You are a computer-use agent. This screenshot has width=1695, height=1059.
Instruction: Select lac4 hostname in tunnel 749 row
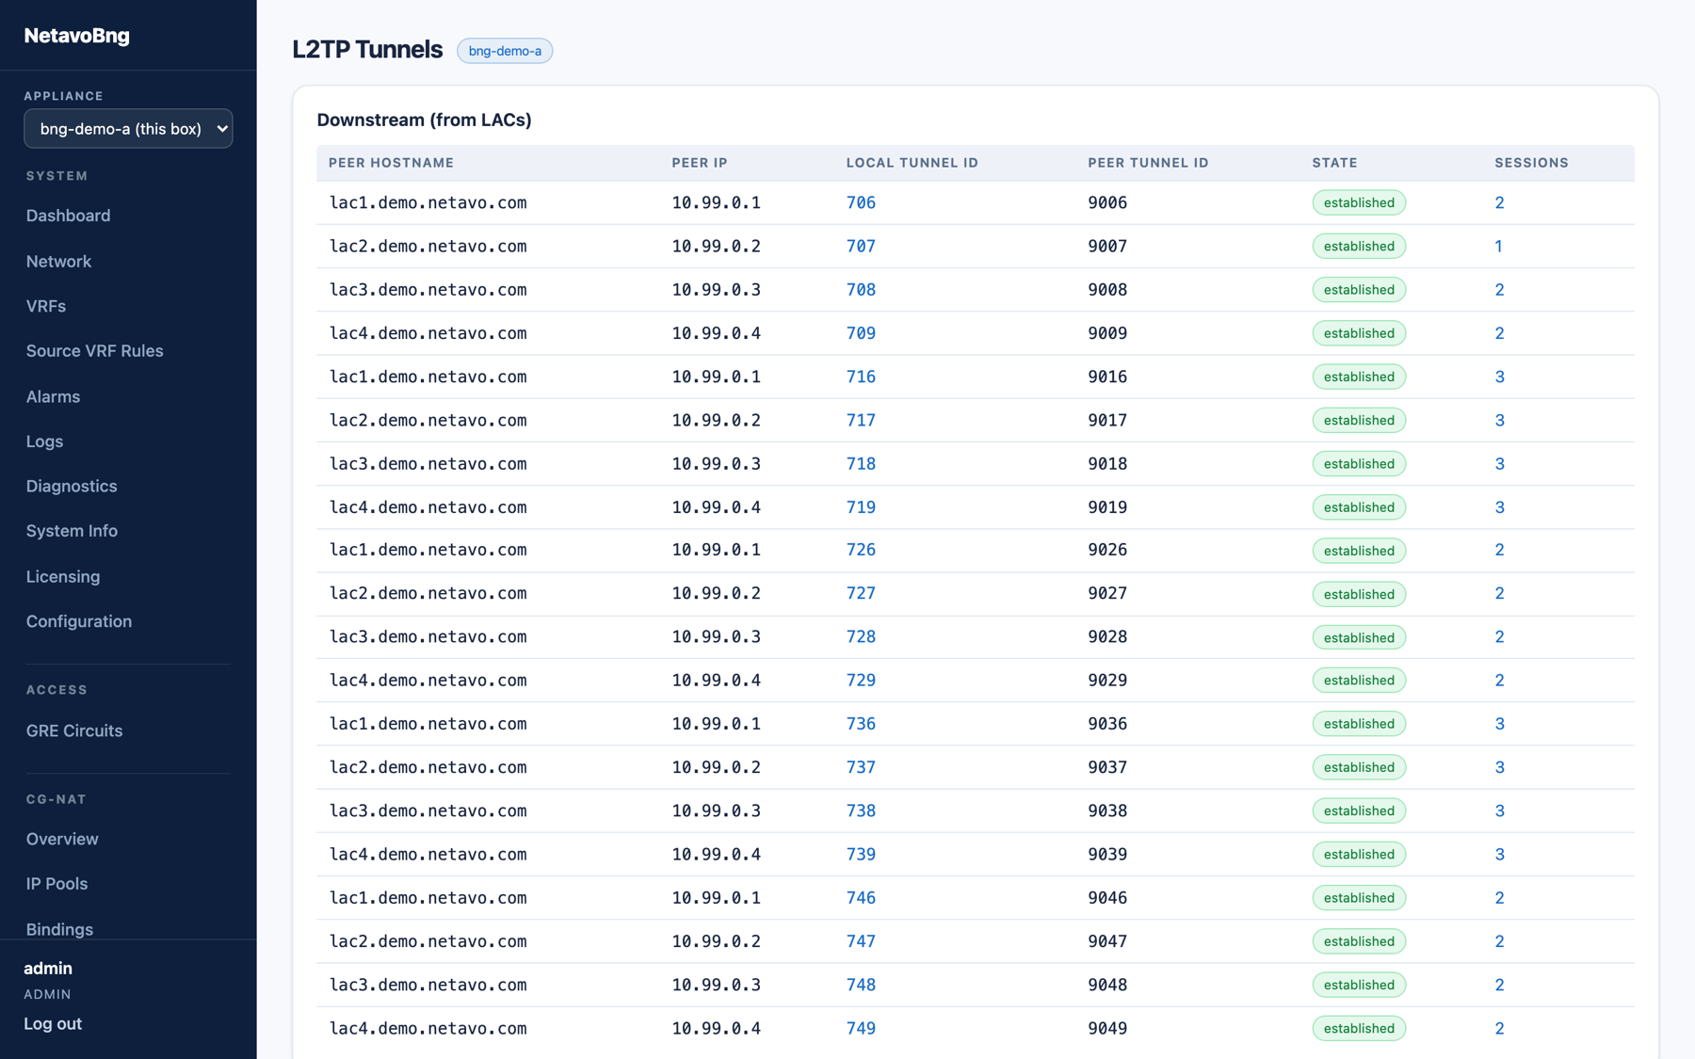tap(428, 1028)
